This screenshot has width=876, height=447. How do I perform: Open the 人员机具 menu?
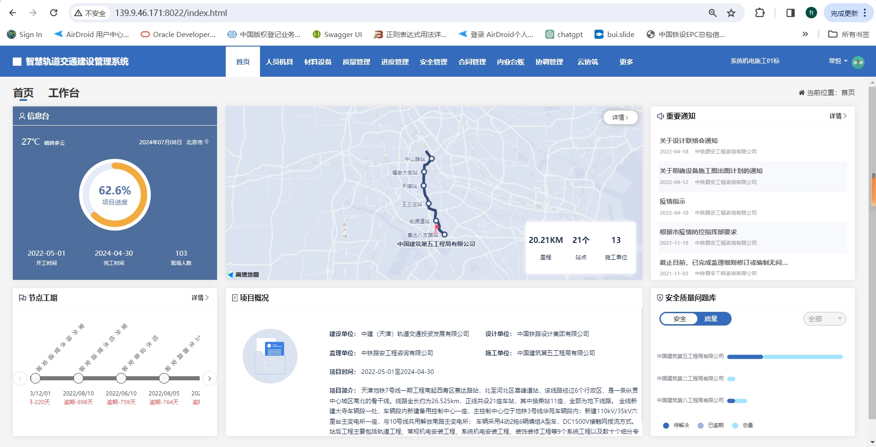click(x=279, y=62)
